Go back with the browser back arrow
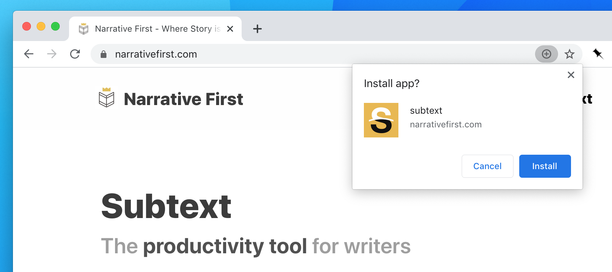Image resolution: width=612 pixels, height=272 pixels. 29,54
